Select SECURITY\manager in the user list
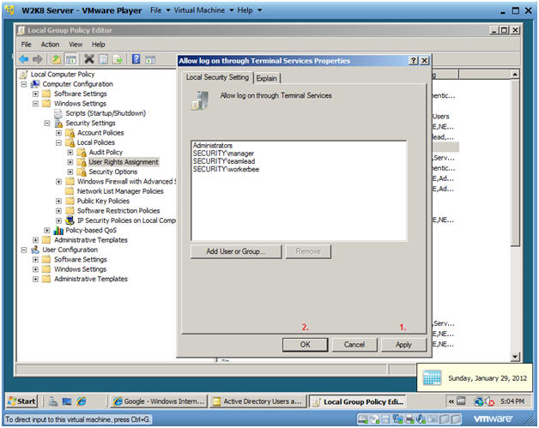 223,154
